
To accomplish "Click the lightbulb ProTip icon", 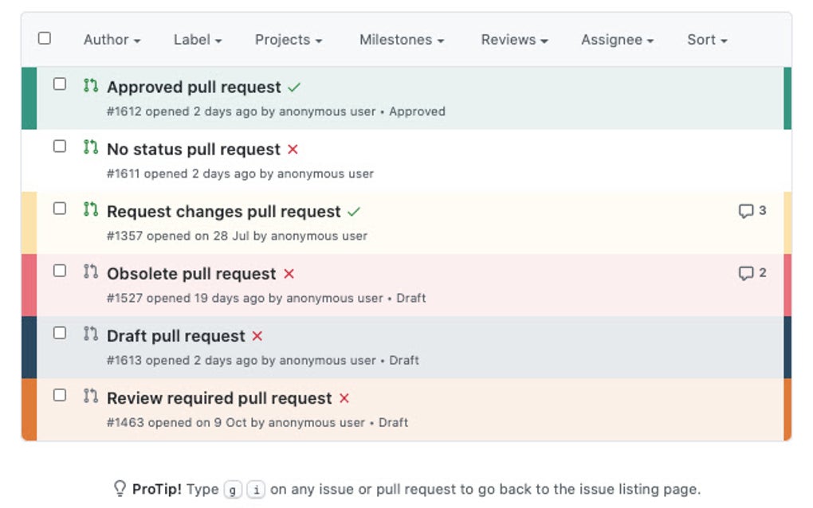I will (120, 488).
